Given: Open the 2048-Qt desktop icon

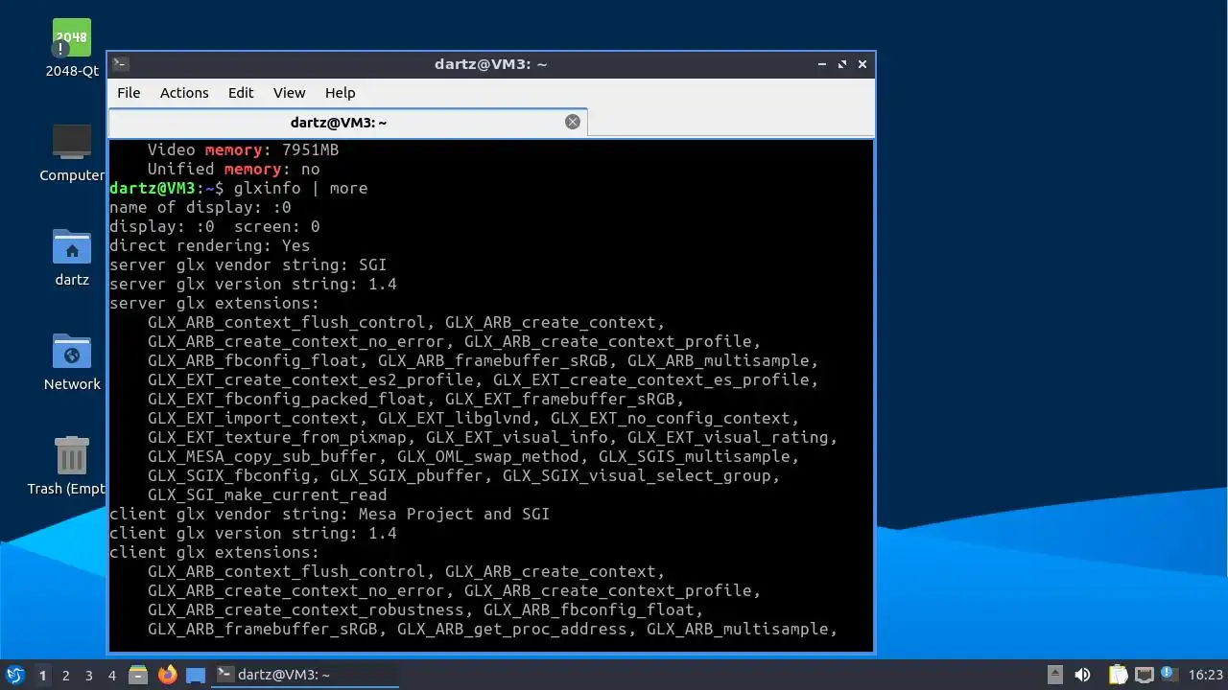Looking at the screenshot, I should 72,48.
